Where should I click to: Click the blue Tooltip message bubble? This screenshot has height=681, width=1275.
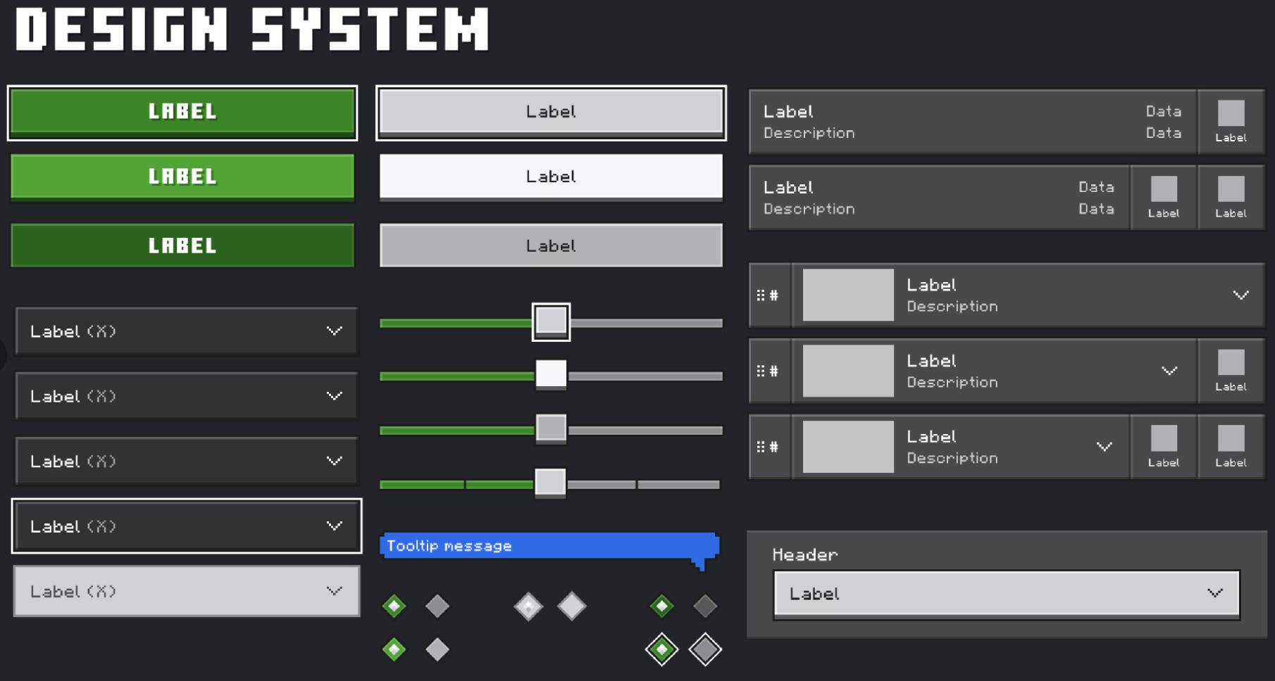point(548,546)
